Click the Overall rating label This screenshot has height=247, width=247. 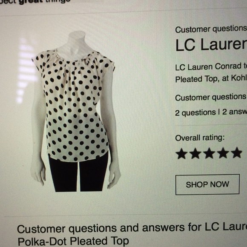(x=200, y=138)
